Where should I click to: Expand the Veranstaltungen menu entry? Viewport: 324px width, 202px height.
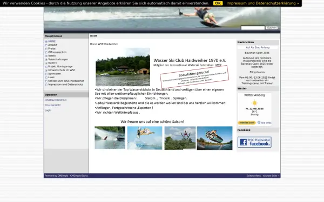click(46, 60)
